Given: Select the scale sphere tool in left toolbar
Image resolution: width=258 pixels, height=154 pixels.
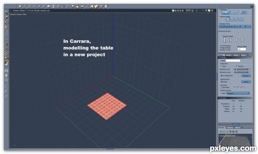Looking at the screenshot, I should (x=6, y=27).
